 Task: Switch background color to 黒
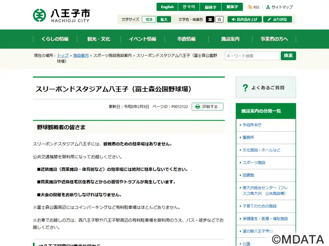pos(210,19)
